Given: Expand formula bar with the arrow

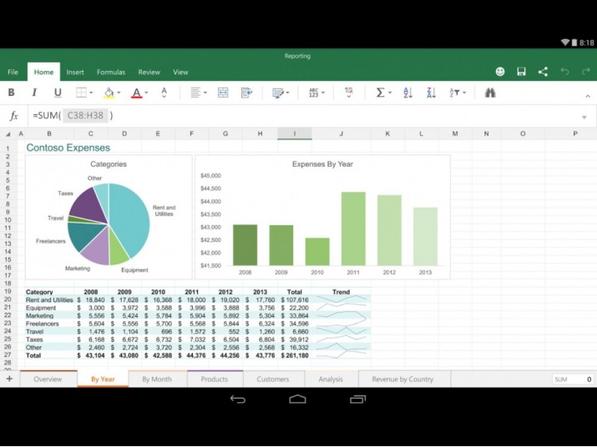Looking at the screenshot, I should point(584,118).
